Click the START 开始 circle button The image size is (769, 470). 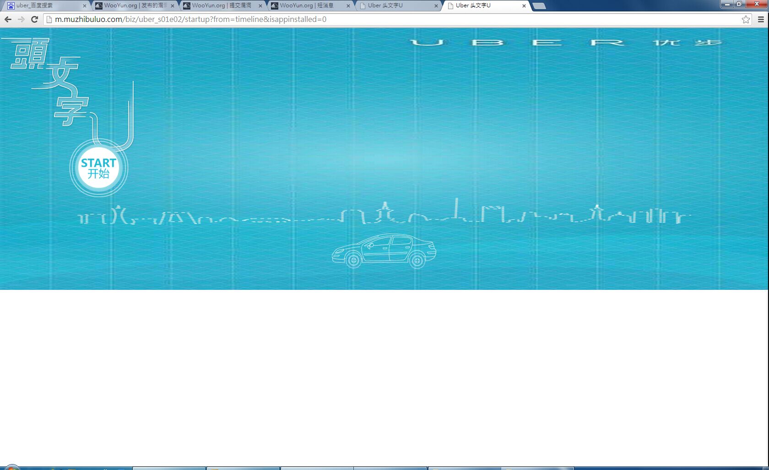click(98, 168)
